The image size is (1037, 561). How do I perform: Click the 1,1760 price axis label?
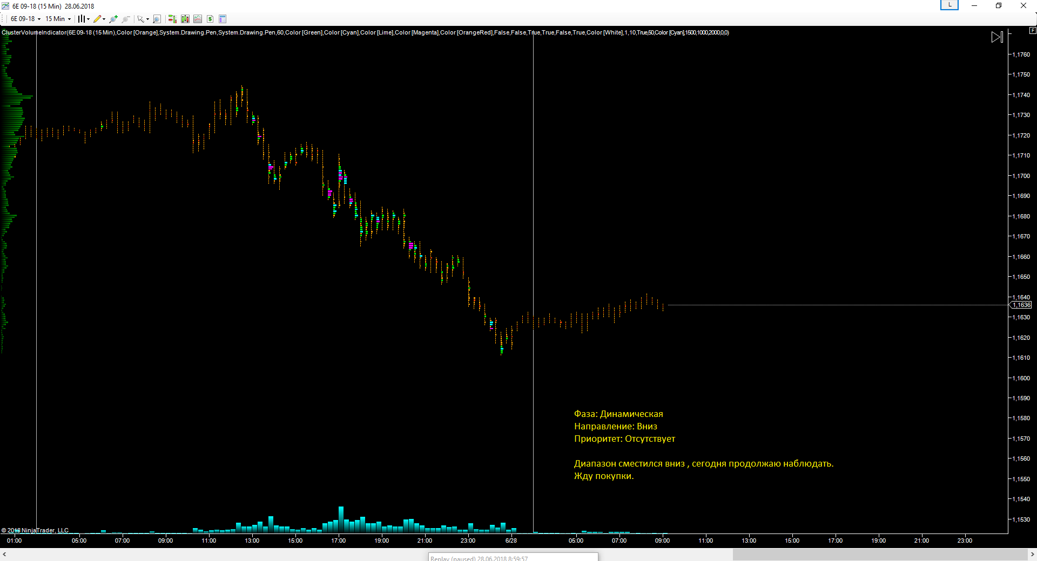pos(1021,54)
